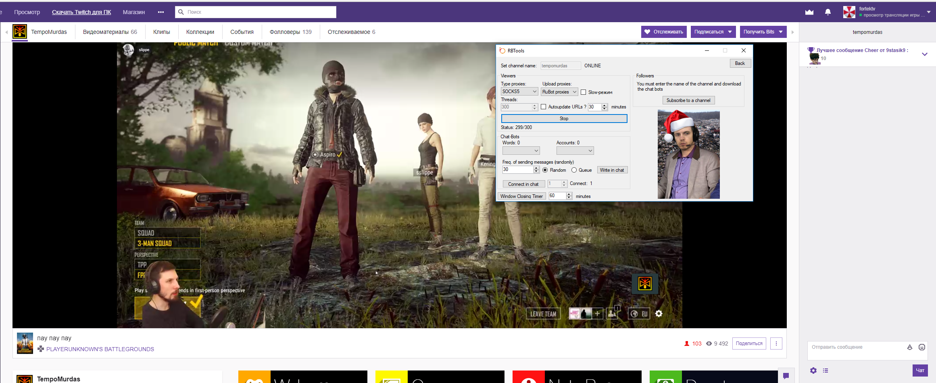
Task: Open chat settings gear icon
Action: (x=813, y=371)
